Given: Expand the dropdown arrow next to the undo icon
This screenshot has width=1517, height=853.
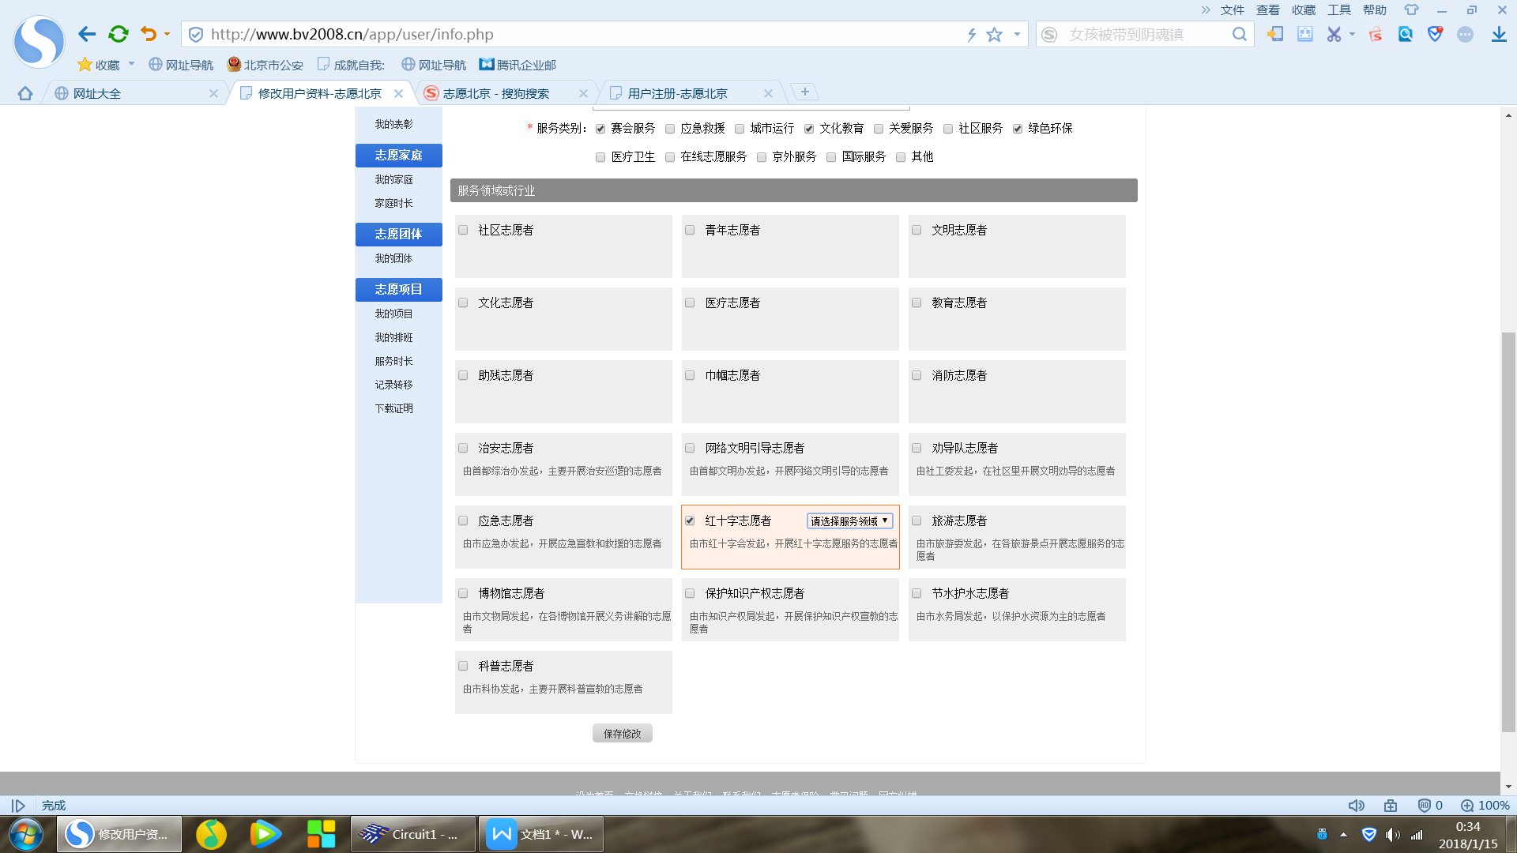Looking at the screenshot, I should pos(167,34).
